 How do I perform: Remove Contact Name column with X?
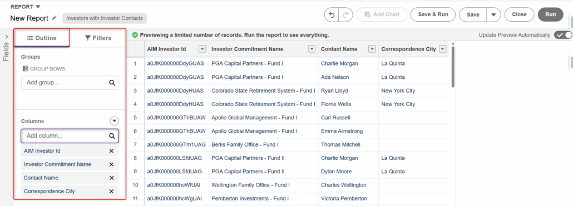111,178
